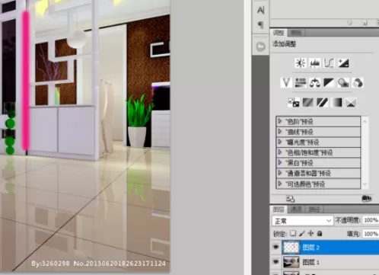Viewport: 379px width, 275px height.
Task: Add a Hue/Saturation adjustment layer
Action: [x=301, y=83]
